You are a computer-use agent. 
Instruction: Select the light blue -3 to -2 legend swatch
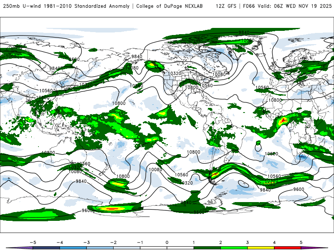click(100, 248)
